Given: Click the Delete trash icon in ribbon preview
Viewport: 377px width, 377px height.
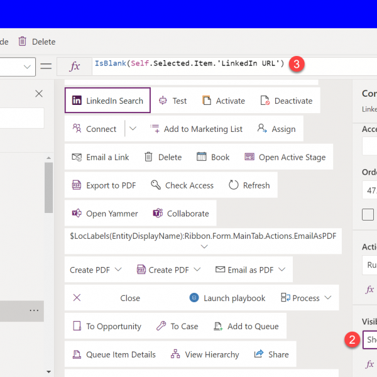Looking at the screenshot, I should tap(148, 157).
